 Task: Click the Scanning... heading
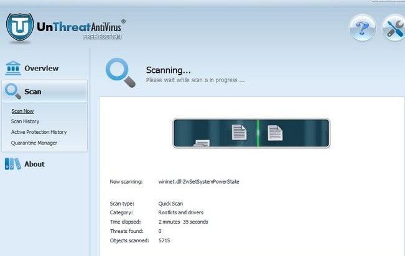[169, 70]
